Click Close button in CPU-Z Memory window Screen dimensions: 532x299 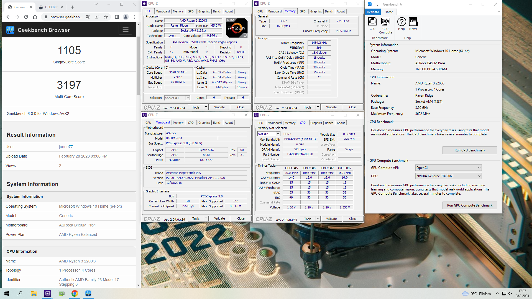point(353,107)
